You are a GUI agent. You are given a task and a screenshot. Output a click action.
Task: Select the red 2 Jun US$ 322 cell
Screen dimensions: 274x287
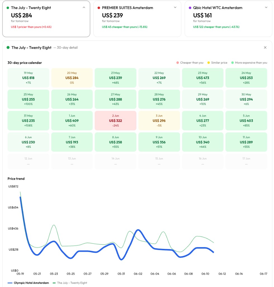click(115, 121)
